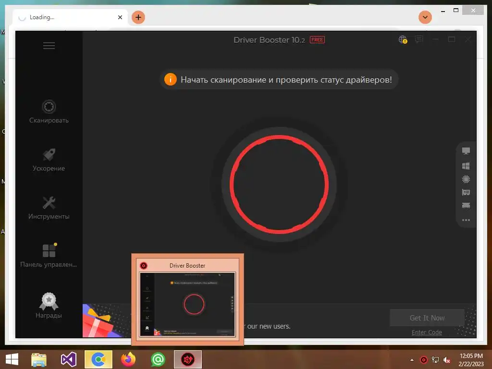Show hidden tray icons arrow
Image resolution: width=492 pixels, height=369 pixels.
(412, 360)
